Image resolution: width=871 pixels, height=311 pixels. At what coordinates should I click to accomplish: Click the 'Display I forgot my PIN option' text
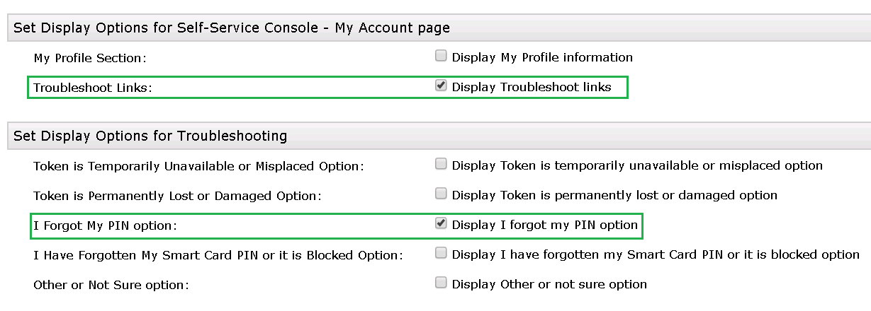[x=545, y=225]
